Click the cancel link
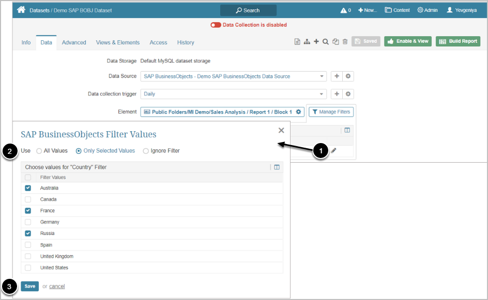The width and height of the screenshot is (488, 300). [x=57, y=287]
